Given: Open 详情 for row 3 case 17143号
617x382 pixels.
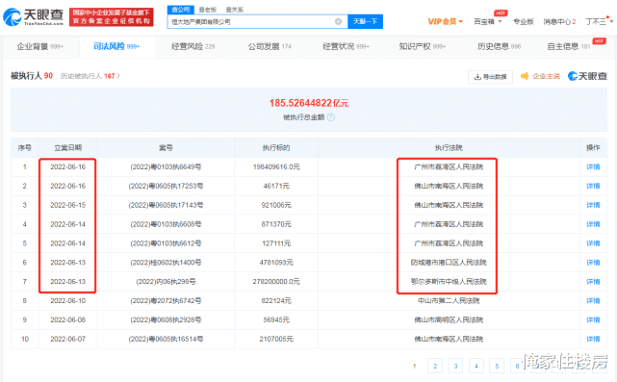Looking at the screenshot, I should [593, 205].
